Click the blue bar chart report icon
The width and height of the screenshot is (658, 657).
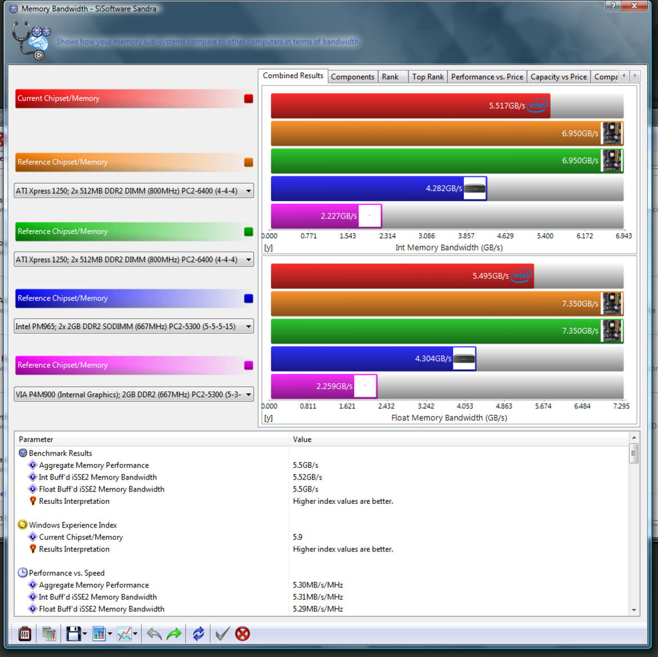coord(99,633)
